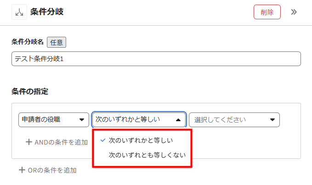312x185 pixels.
Task: Click the plus icon beside ORの条件を追加
Action: click(x=22, y=170)
